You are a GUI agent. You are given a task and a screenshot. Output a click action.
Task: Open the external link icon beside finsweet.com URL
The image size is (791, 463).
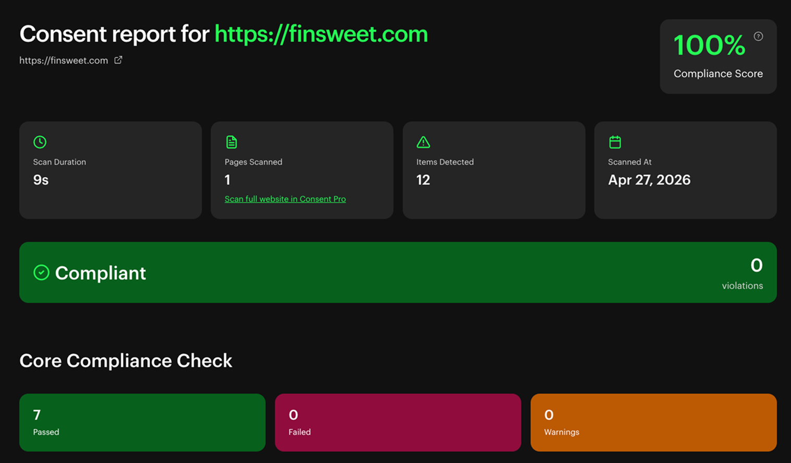[118, 60]
